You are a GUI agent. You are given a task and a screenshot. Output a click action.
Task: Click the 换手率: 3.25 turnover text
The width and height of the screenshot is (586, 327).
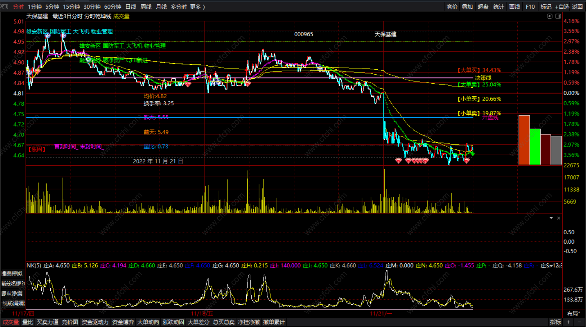coord(159,103)
